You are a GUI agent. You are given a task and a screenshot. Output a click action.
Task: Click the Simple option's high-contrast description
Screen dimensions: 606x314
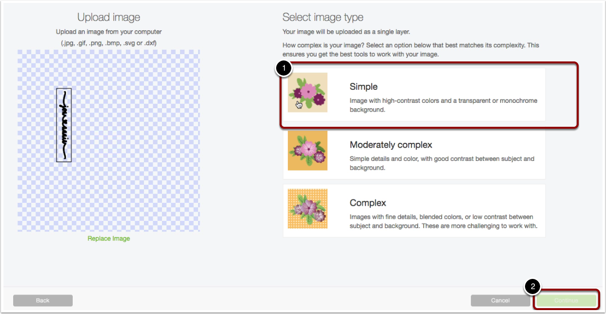tap(443, 105)
